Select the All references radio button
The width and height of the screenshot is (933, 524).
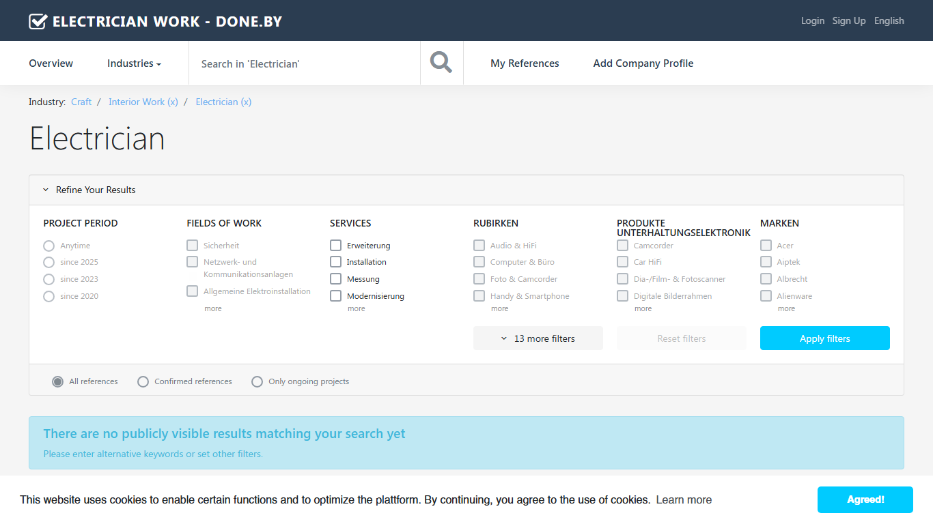[58, 381]
